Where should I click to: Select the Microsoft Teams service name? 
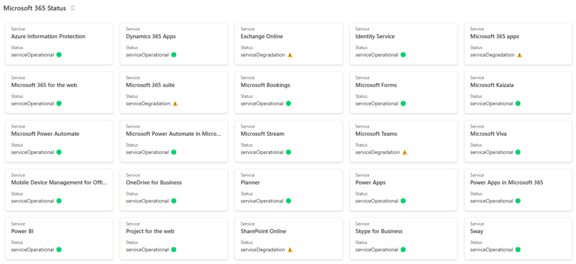[376, 134]
